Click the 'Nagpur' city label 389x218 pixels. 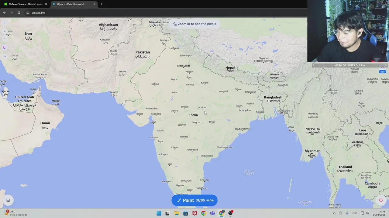[196, 122]
